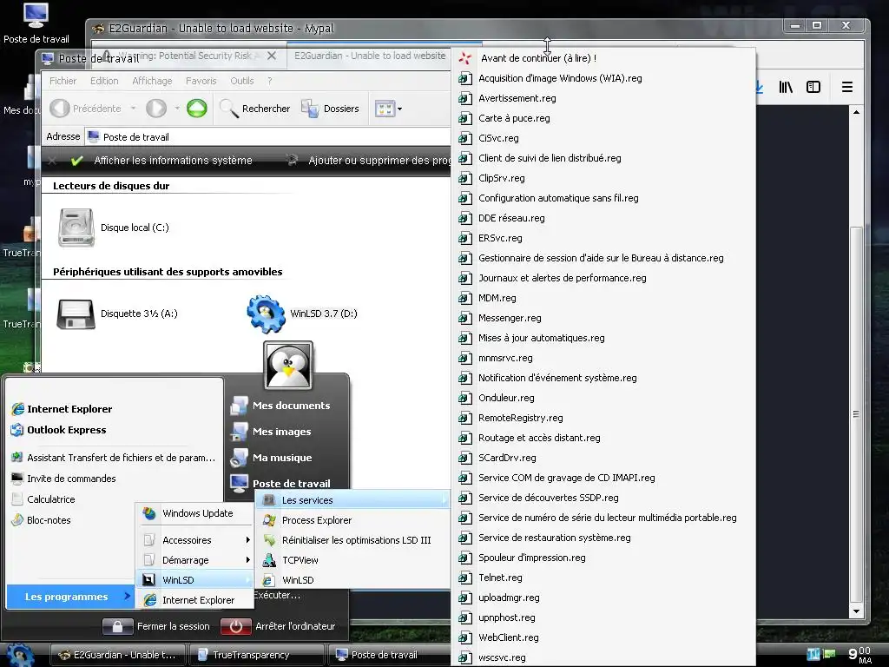Click the green Up folder button
Image resolution: width=889 pixels, height=667 pixels.
[197, 109]
